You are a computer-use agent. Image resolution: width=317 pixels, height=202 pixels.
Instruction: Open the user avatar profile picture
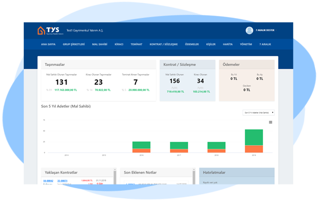click(x=249, y=30)
